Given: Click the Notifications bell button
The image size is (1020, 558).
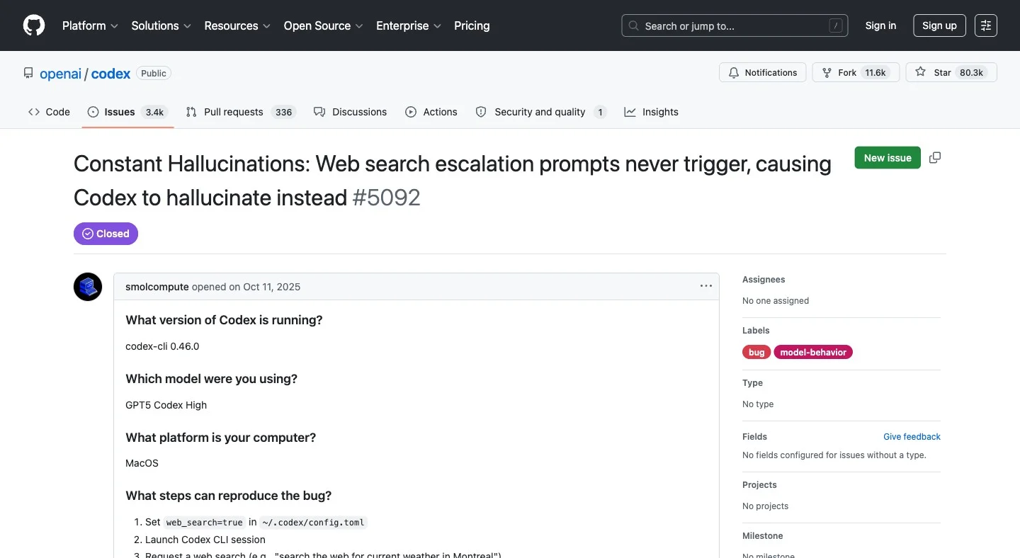Looking at the screenshot, I should click(x=762, y=72).
